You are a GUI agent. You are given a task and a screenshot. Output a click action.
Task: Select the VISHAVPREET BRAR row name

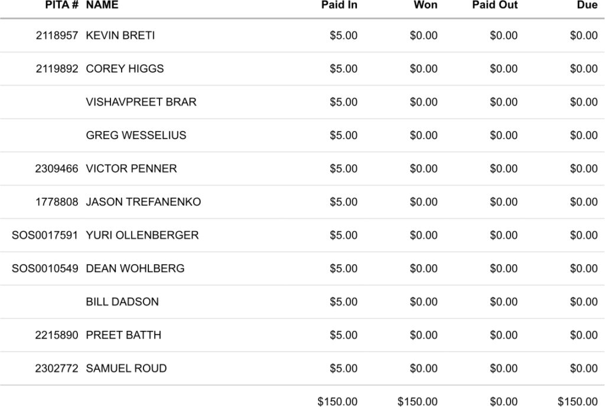(x=141, y=102)
